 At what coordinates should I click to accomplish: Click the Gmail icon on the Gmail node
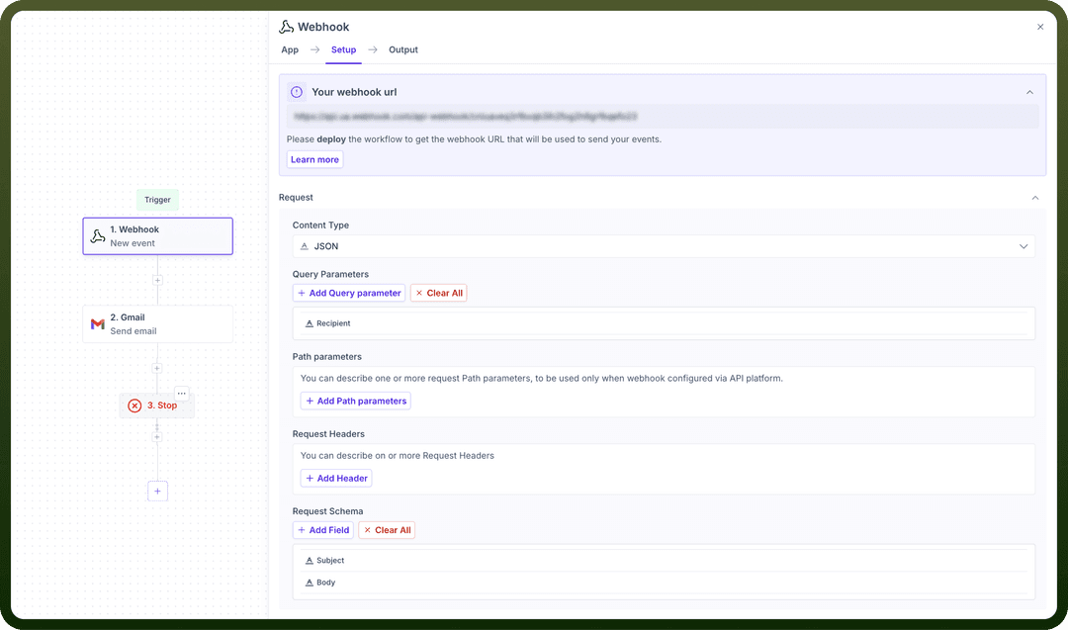pos(97,324)
